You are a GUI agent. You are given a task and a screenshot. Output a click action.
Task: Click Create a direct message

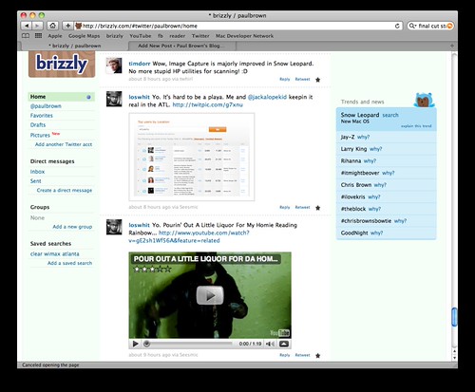click(x=65, y=191)
